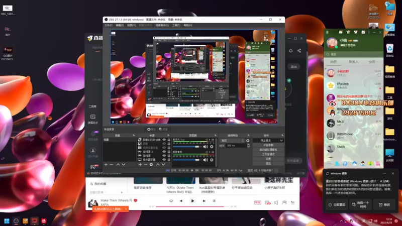Switch to 消息 tab in QQ
The image size is (402, 226).
(x=333, y=62)
